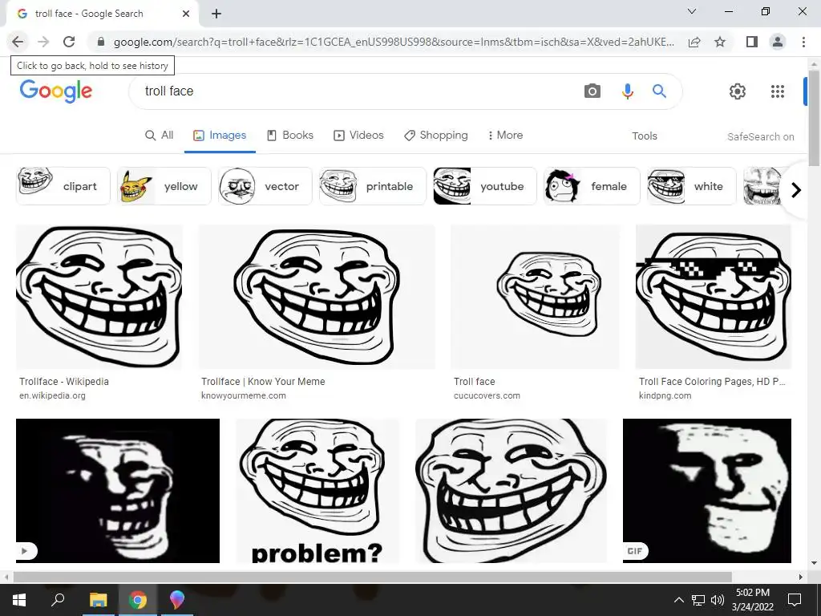Image resolution: width=821 pixels, height=616 pixels.
Task: Click the horizontal scrollbar right arrow
Action: [801, 577]
